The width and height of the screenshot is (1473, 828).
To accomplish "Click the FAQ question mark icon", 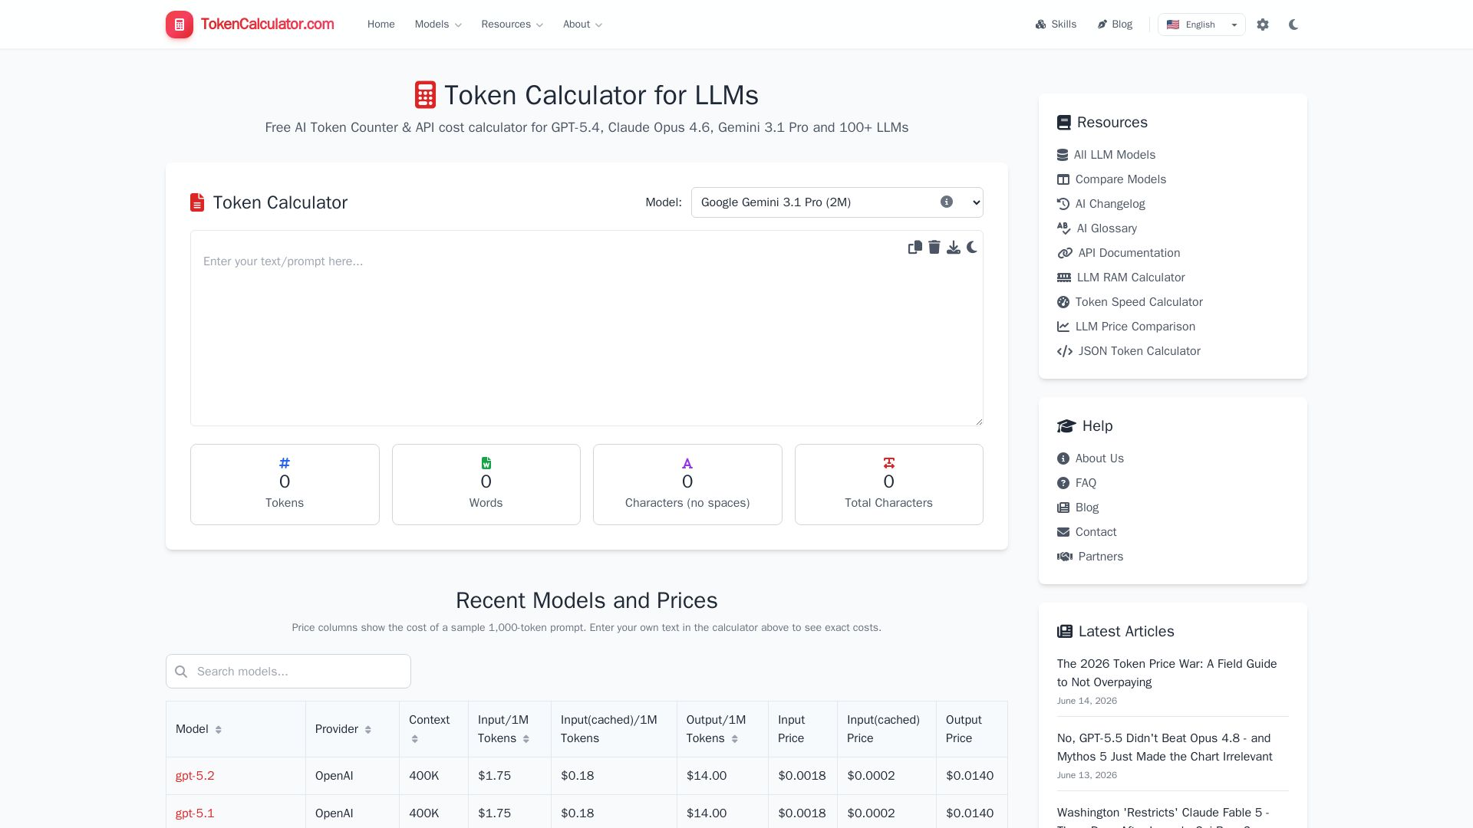I will point(1063,483).
